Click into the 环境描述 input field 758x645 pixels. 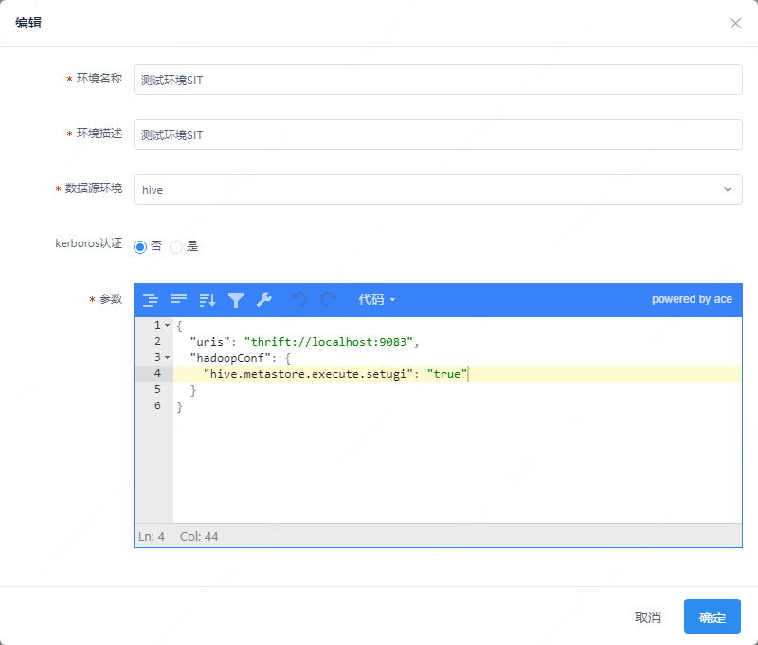pos(437,134)
